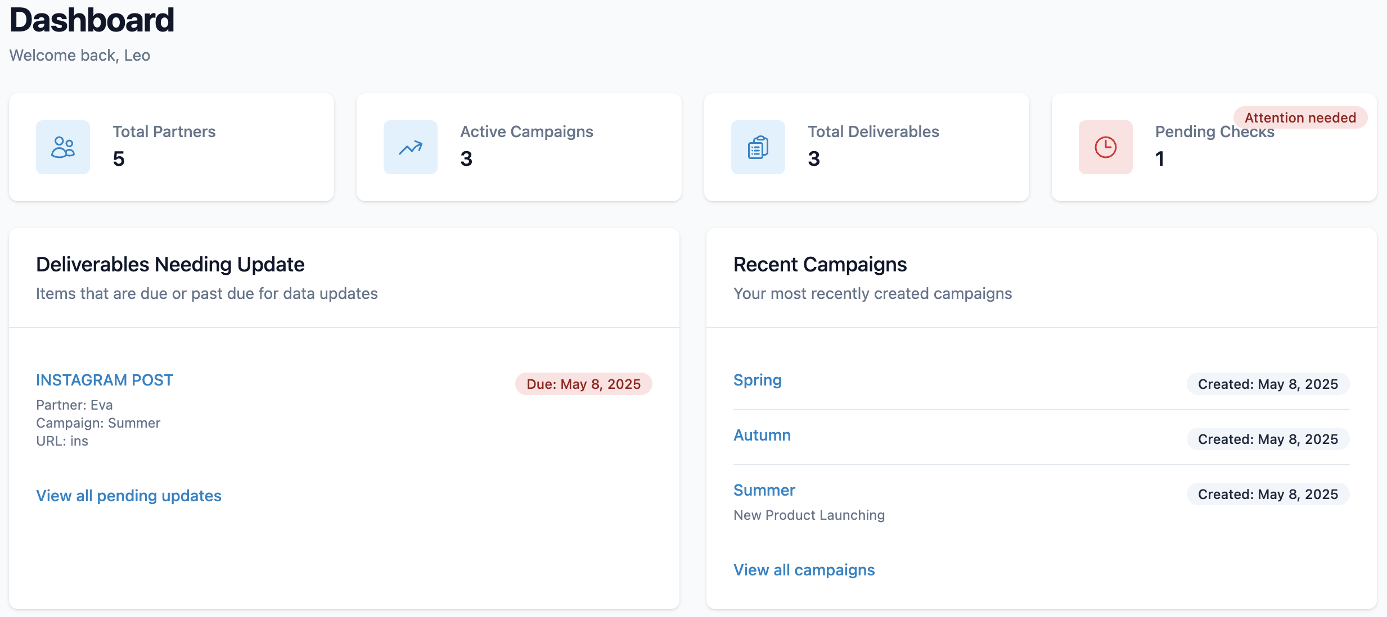Screen dimensions: 1387x617
Task: Click the Due: May 8, 2025 badge
Action: point(583,384)
